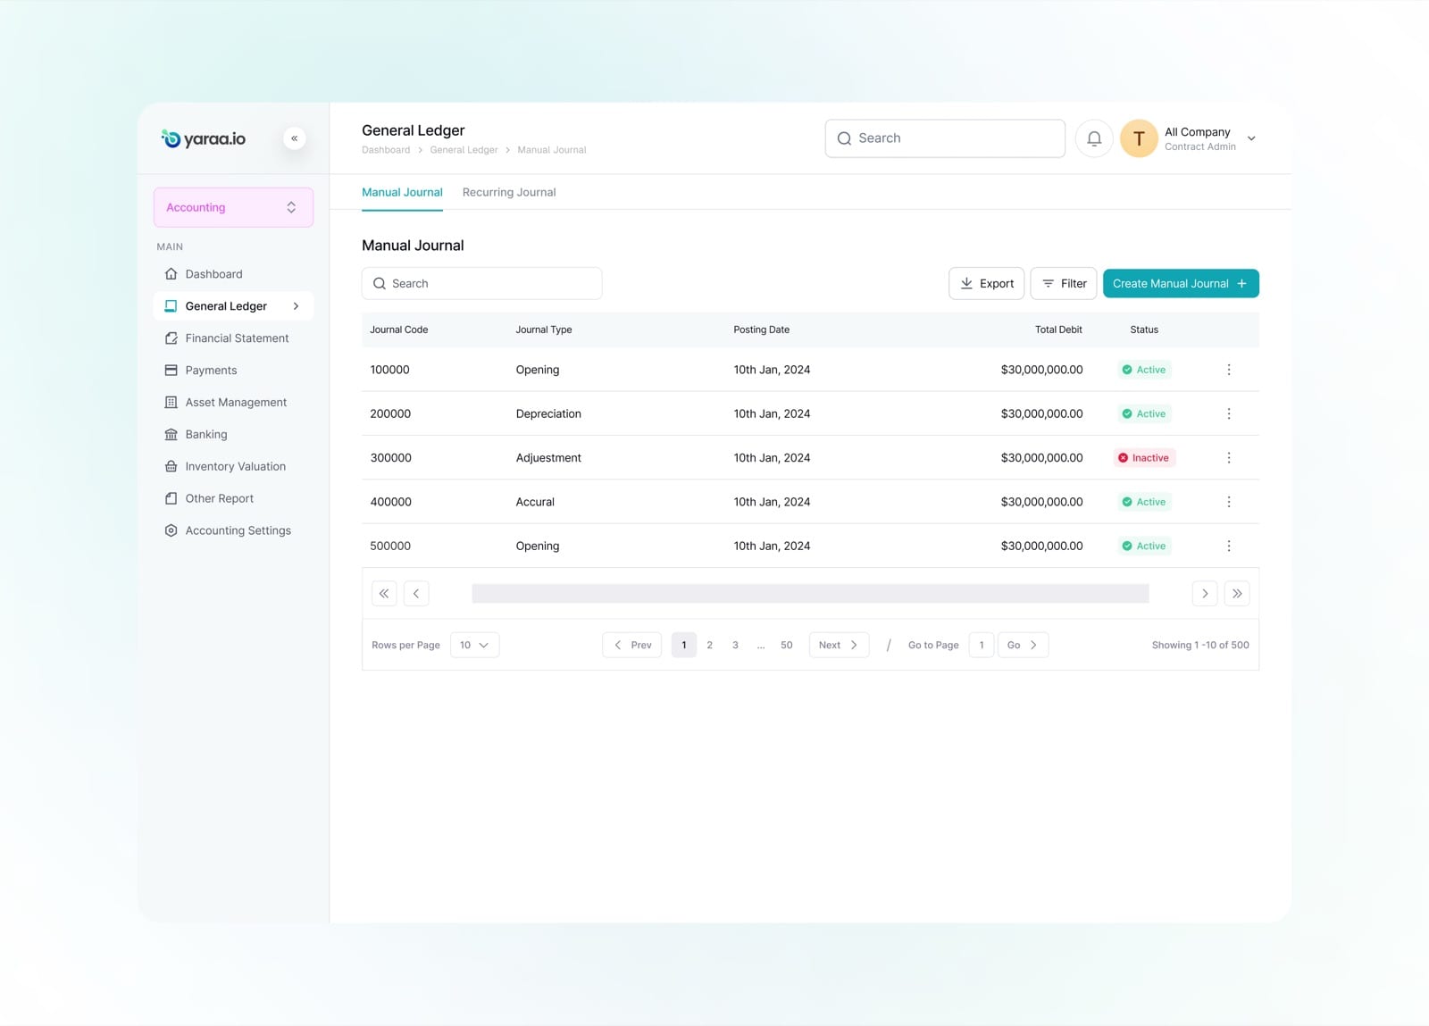Click the Dashboard home icon in sidebar
This screenshot has width=1429, height=1026.
[x=171, y=274]
